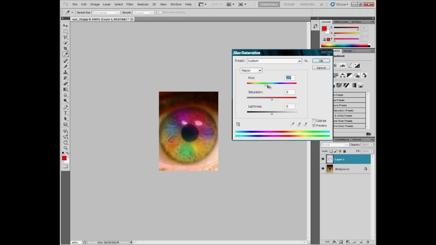Switch to the Painting workspace

click(x=307, y=4)
